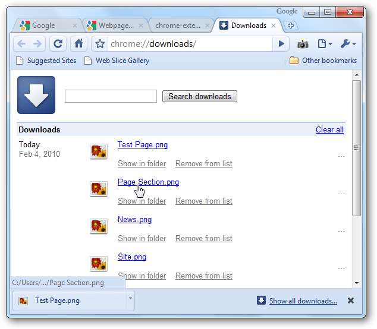Click the Test Page.png image thumbnail
The height and width of the screenshot is (329, 377).
pyautogui.click(x=99, y=151)
